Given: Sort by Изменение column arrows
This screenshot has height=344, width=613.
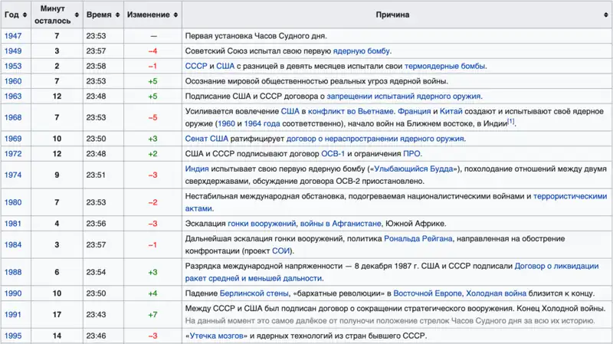Looking at the screenshot, I should click(175, 15).
